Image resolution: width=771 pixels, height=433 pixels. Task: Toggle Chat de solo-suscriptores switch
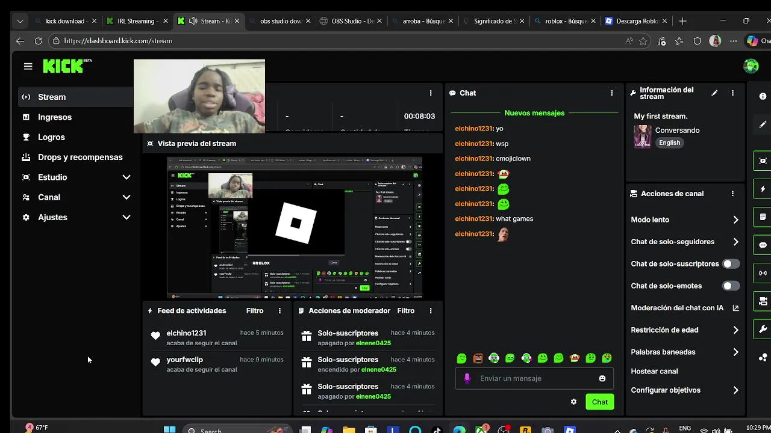coord(731,264)
